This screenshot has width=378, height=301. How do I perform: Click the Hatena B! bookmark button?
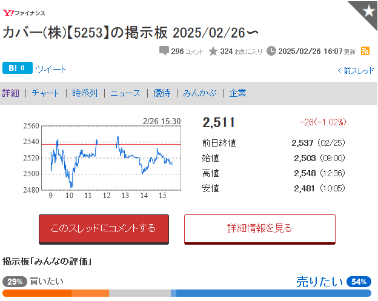18,68
